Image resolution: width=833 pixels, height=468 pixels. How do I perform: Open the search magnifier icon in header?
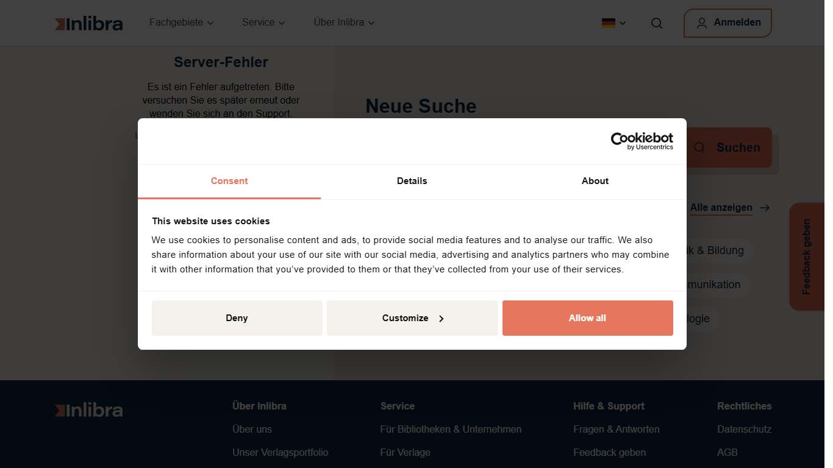(x=656, y=23)
